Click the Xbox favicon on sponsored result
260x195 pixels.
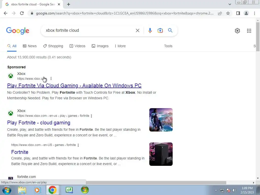point(11,76)
